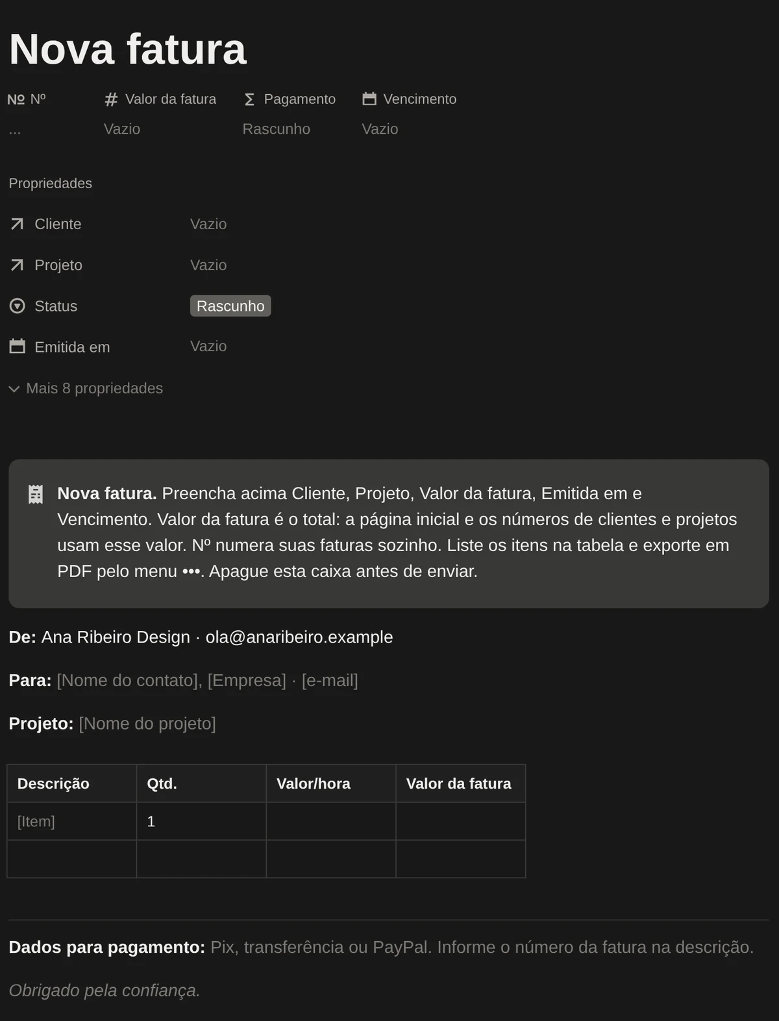Set the empty Projeto property value
The width and height of the screenshot is (779, 1021).
coord(208,265)
